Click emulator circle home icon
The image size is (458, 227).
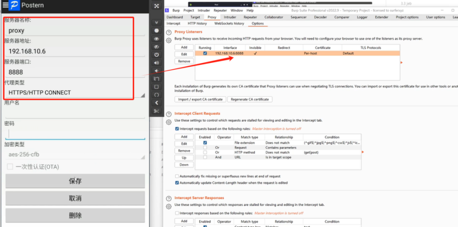(x=157, y=95)
